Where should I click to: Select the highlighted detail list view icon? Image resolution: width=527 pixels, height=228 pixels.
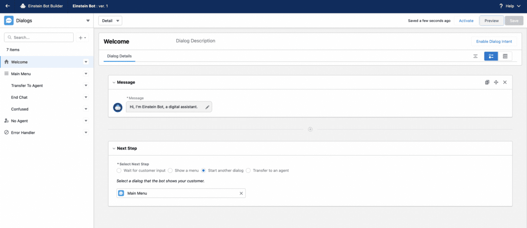[491, 56]
